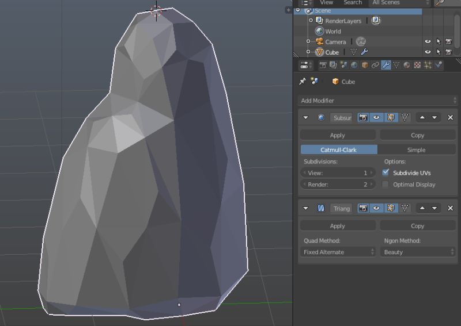Open the properties editor type selector
The image size is (461, 326).
point(306,65)
